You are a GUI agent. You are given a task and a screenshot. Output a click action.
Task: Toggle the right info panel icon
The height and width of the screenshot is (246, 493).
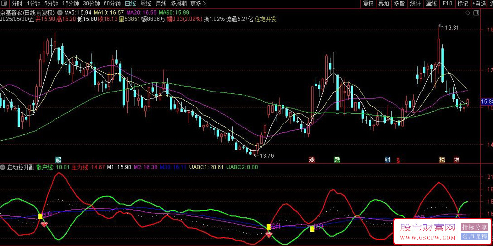click(476, 13)
